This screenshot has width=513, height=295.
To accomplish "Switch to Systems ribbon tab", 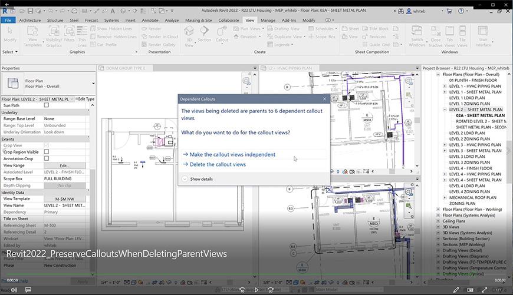I will 111,20.
